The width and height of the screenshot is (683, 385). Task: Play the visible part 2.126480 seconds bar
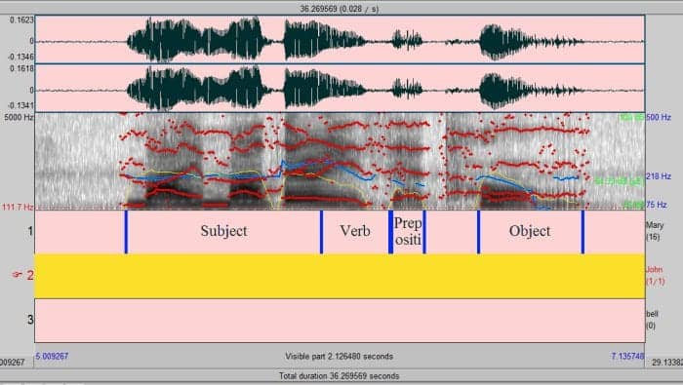point(340,357)
